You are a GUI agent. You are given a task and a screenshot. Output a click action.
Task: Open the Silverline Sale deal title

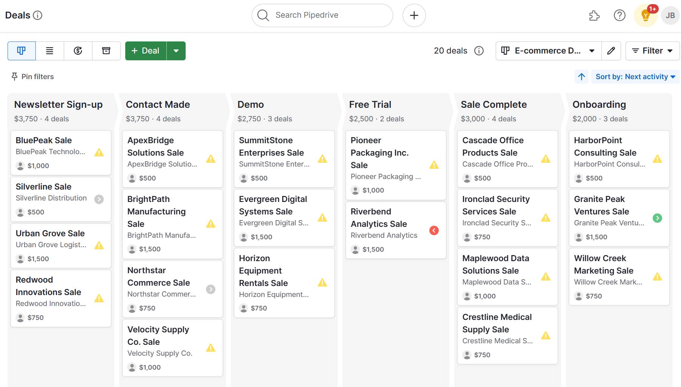44,187
